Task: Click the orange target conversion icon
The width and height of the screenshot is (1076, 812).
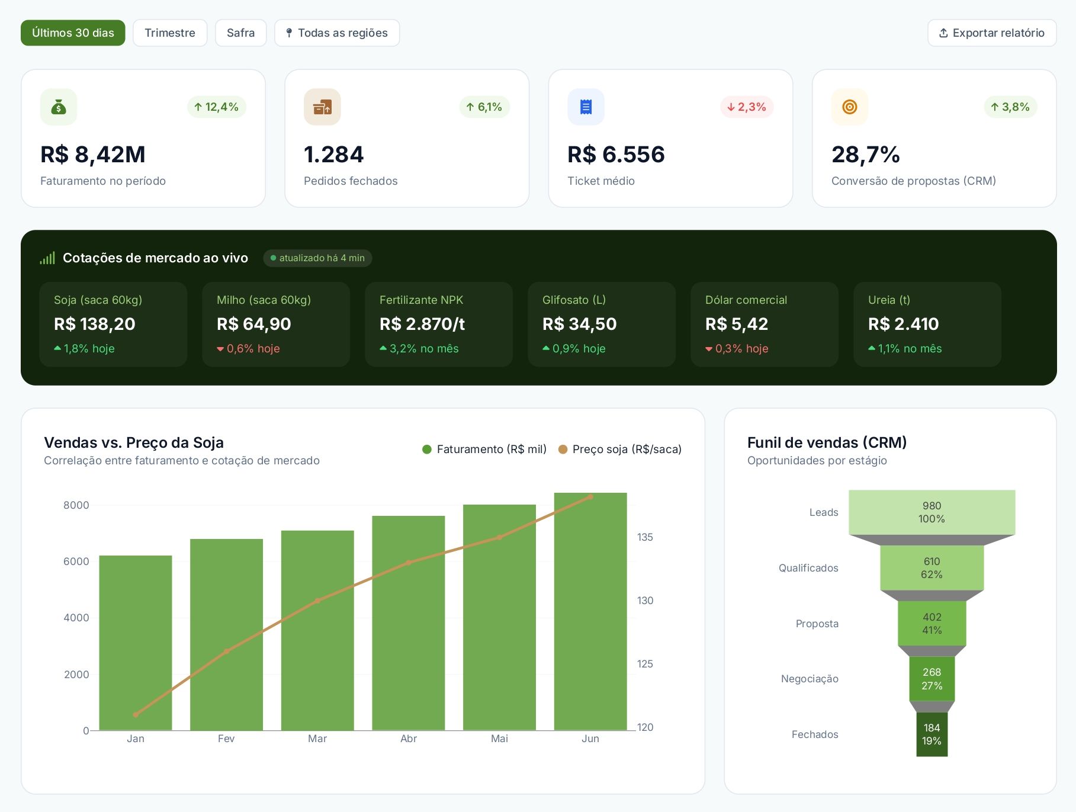Action: point(850,107)
